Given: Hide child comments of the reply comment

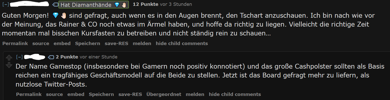Looking at the screenshot, I should click(235, 94).
